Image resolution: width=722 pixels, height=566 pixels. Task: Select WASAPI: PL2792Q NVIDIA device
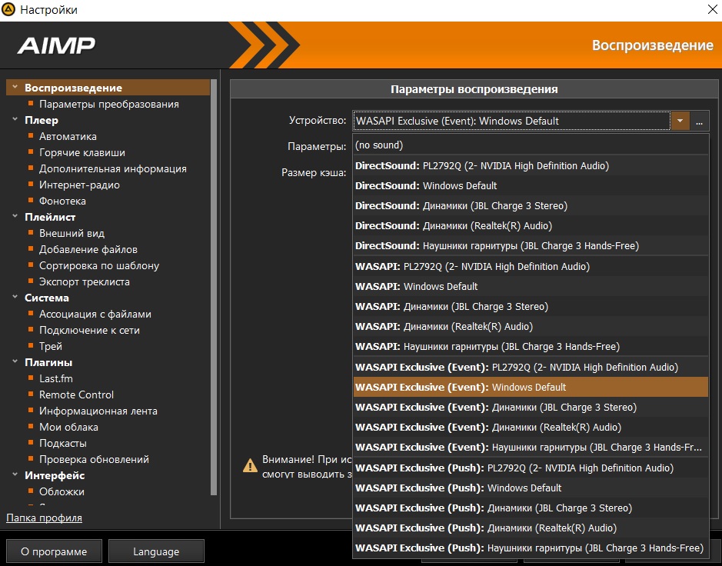531,267
